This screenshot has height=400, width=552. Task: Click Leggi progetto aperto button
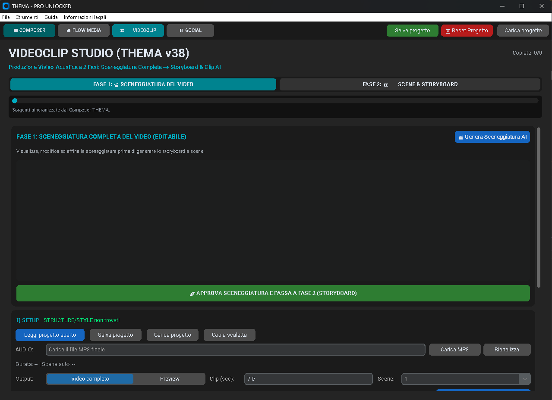click(x=50, y=335)
